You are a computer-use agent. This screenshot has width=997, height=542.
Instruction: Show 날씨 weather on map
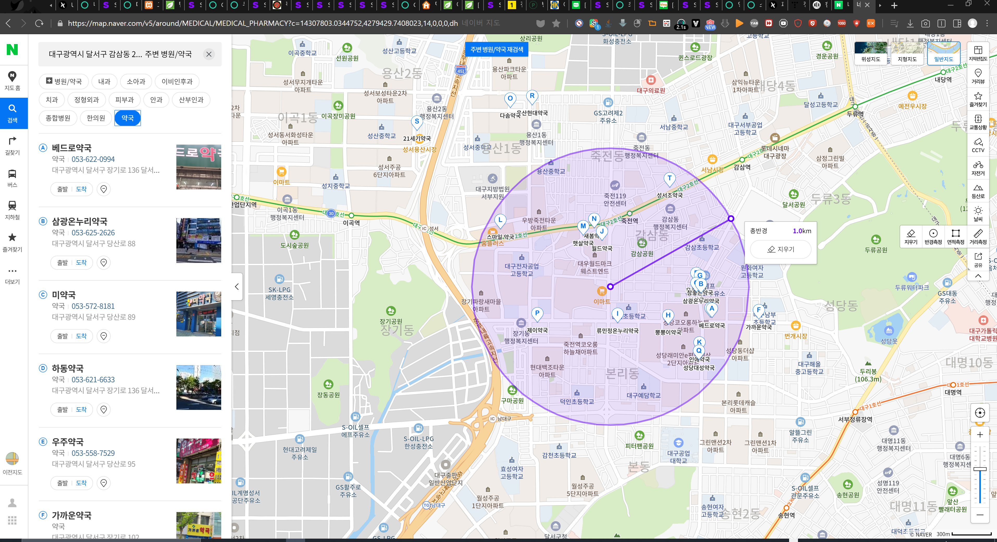(x=978, y=214)
